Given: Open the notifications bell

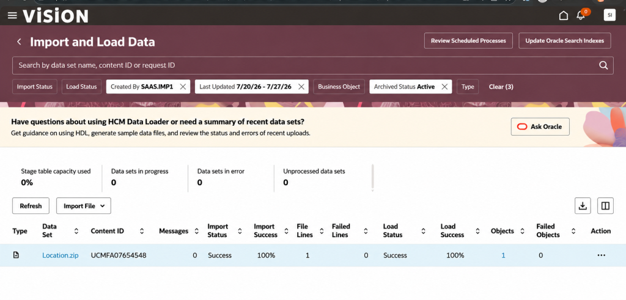Looking at the screenshot, I should click(x=581, y=15).
